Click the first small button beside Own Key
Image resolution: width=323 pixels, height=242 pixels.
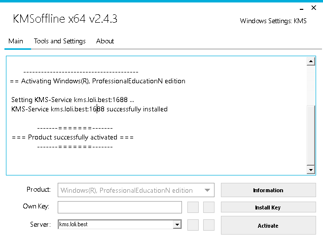[193, 207]
